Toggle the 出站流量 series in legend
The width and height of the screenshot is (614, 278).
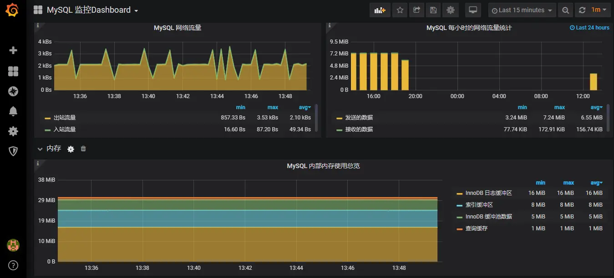click(x=65, y=118)
